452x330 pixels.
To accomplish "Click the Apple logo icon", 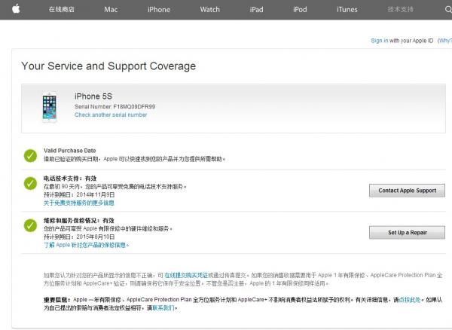I will coord(16,9).
